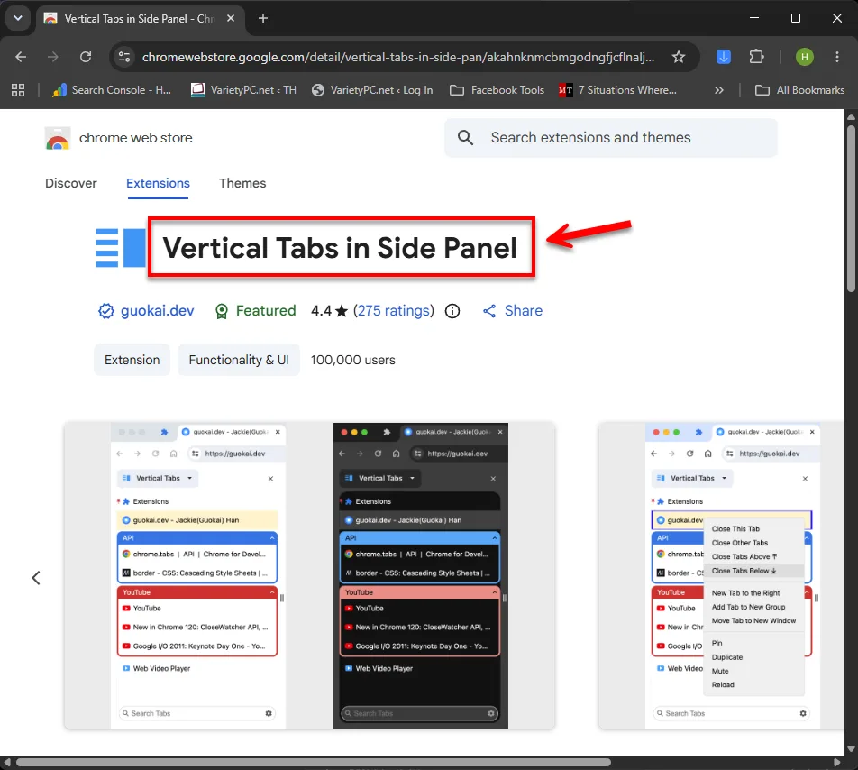Click the URL in the address bar

(x=398, y=57)
